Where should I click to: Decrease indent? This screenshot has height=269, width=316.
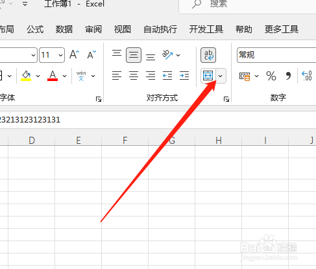tap(167, 76)
